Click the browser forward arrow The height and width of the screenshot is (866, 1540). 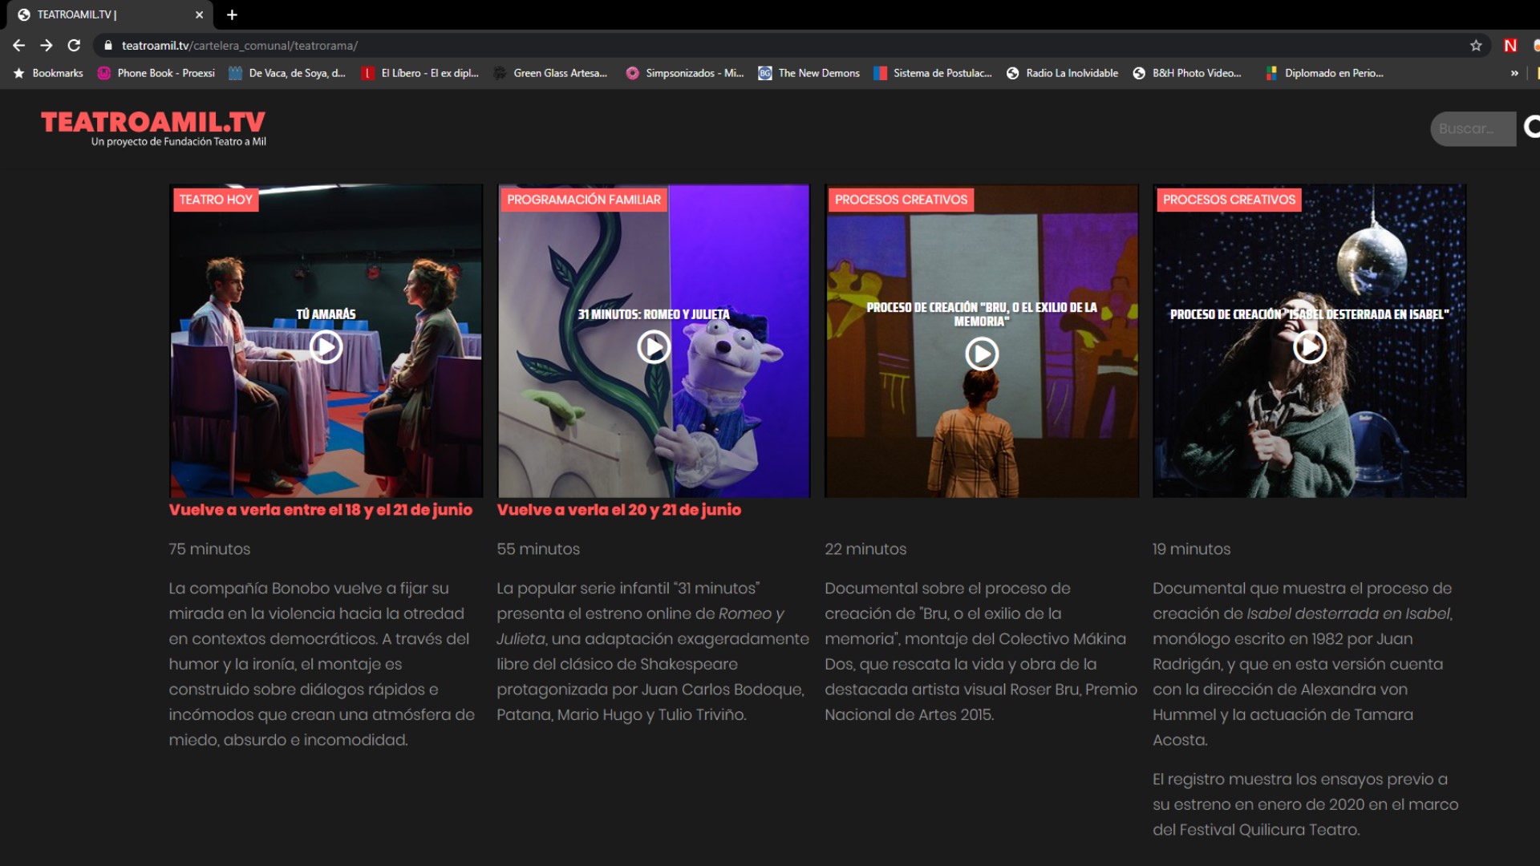coord(47,46)
